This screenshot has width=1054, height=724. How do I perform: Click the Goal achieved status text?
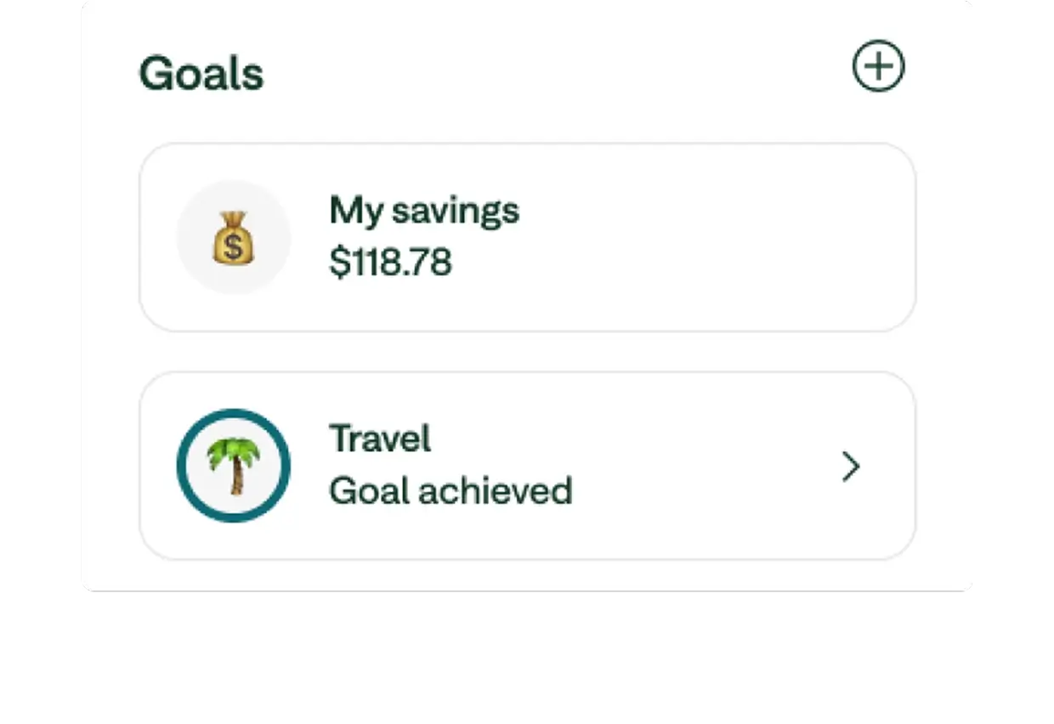pos(450,491)
